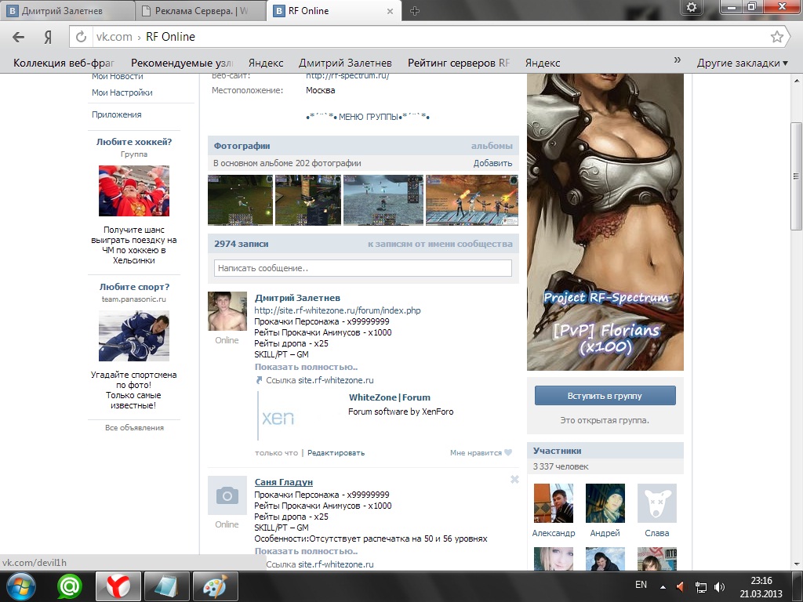Show hidden bookmarks with » chevron
Image resolution: width=803 pixels, height=602 pixels.
pos(677,60)
